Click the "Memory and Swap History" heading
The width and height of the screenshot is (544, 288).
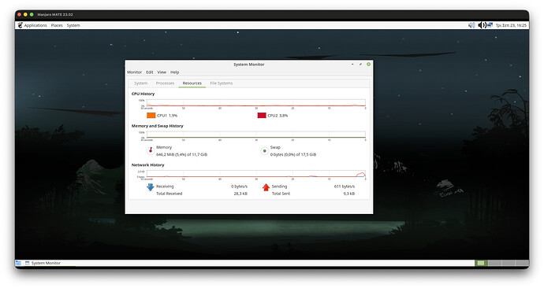click(x=157, y=126)
